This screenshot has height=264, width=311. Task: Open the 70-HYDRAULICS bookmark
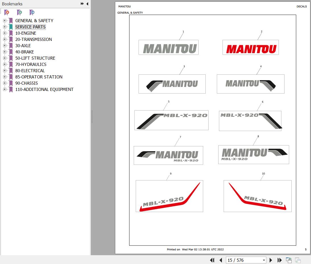(x=31, y=65)
